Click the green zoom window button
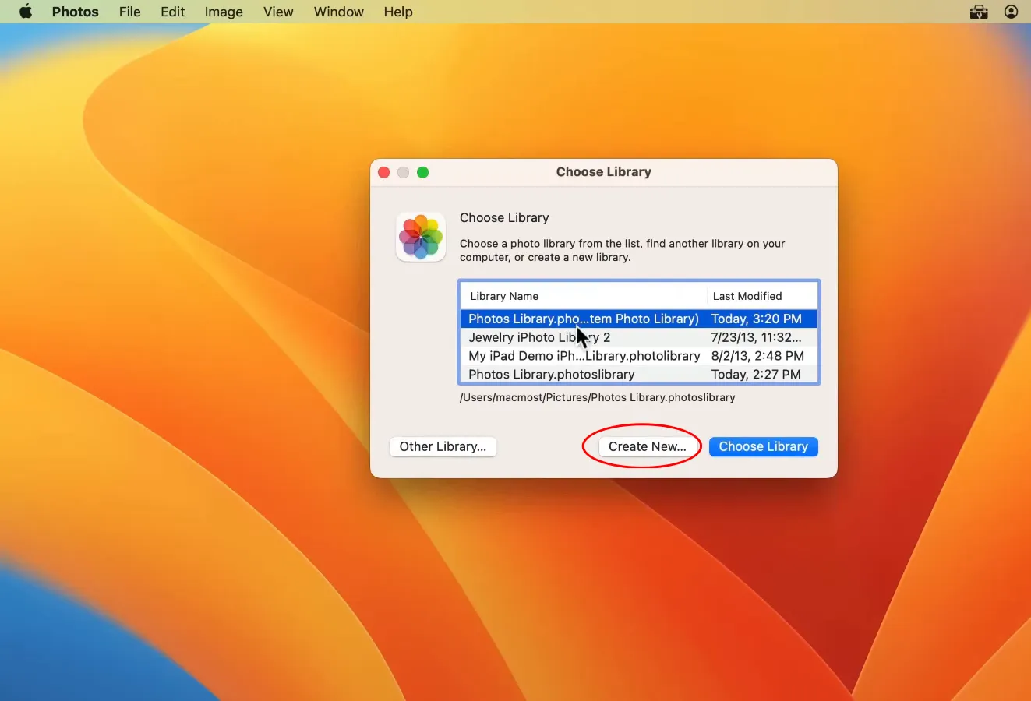Viewport: 1031px width, 701px height. coord(422,172)
